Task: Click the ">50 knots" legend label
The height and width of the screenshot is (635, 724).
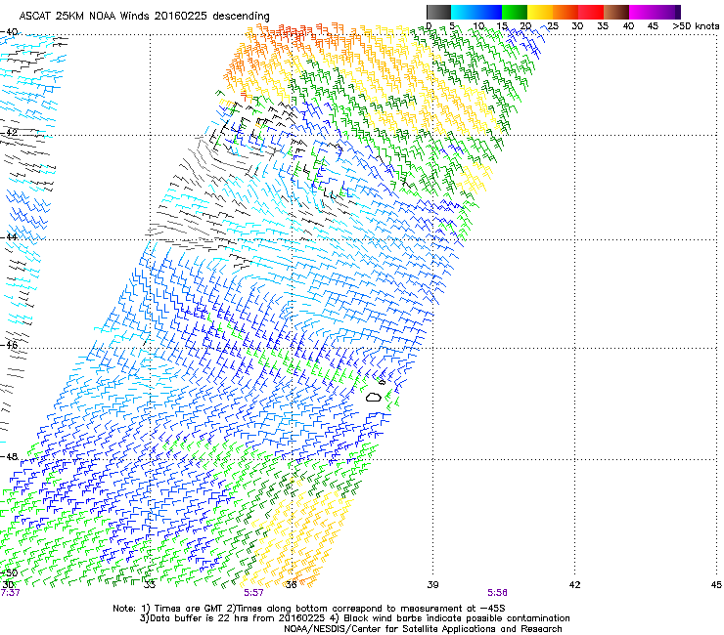Action: [696, 26]
